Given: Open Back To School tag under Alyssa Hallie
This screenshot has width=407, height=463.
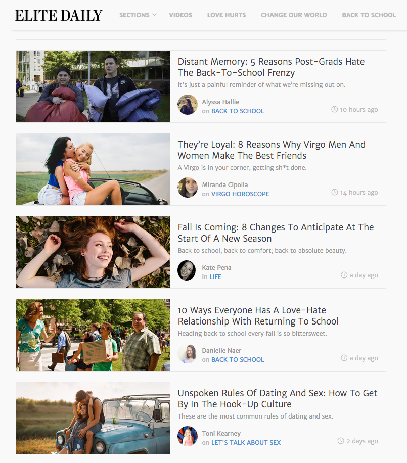Looking at the screenshot, I should [238, 111].
